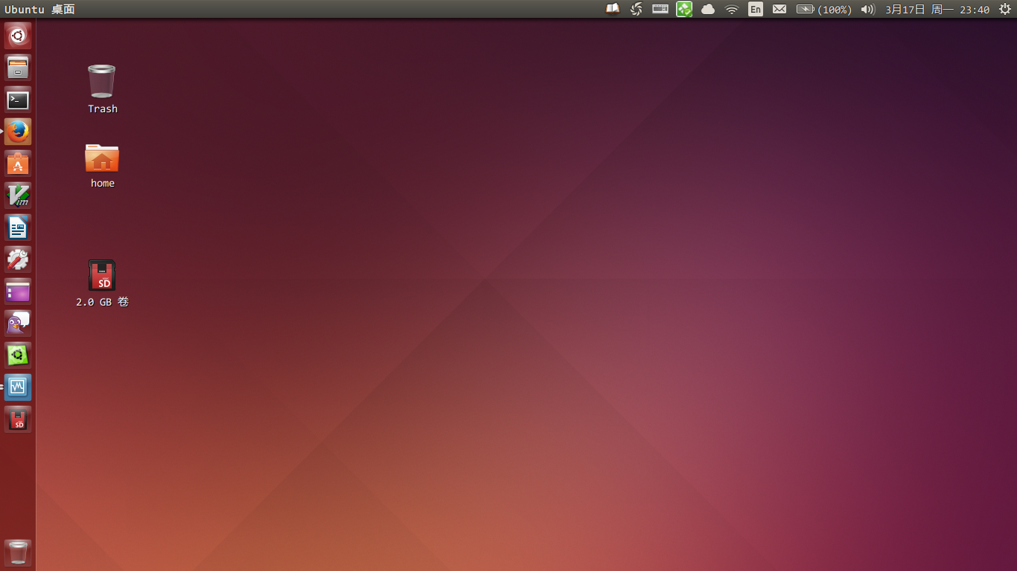1017x571 pixels.
Task: Select the 2.0 GB volume desktop icon
Action: (102, 275)
